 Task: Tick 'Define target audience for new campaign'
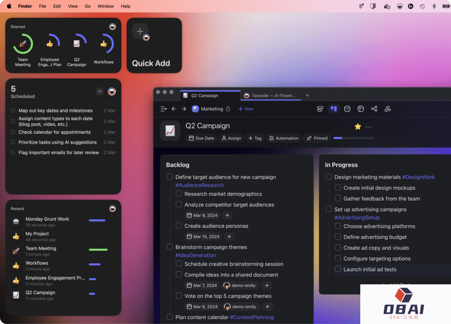(170, 177)
